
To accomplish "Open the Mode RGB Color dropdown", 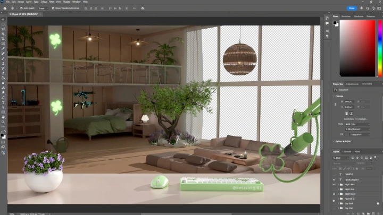I will coord(356,124).
